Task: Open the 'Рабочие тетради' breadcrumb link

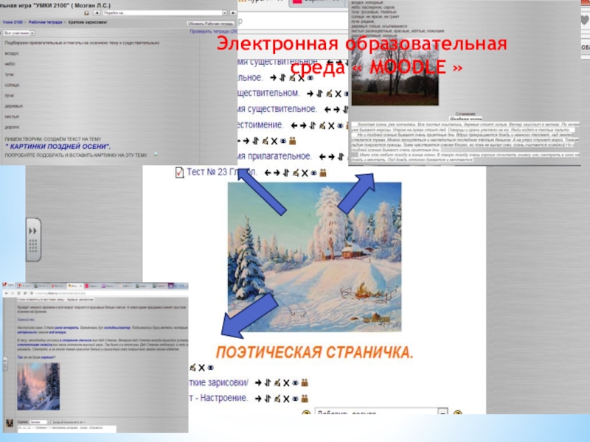Action: (46, 23)
